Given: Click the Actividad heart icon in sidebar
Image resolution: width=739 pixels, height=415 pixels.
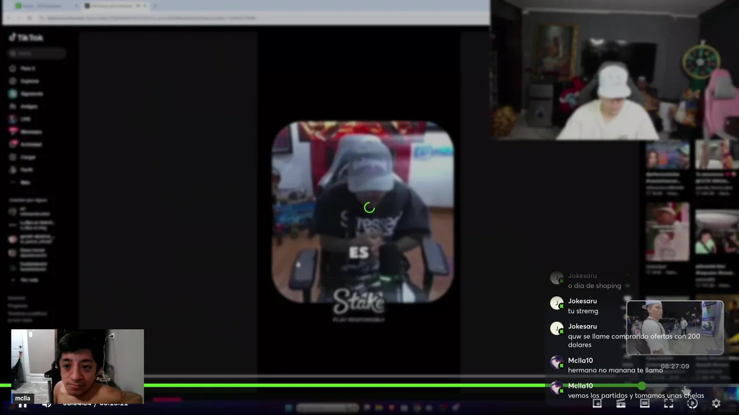Looking at the screenshot, I should pos(13,144).
